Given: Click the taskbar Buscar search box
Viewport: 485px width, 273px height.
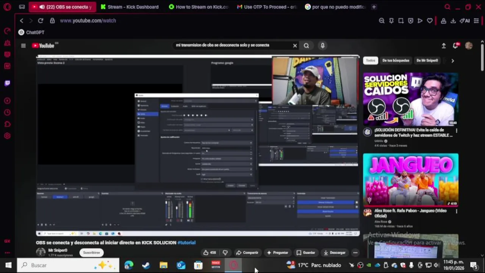Looking at the screenshot, I should (x=69, y=265).
